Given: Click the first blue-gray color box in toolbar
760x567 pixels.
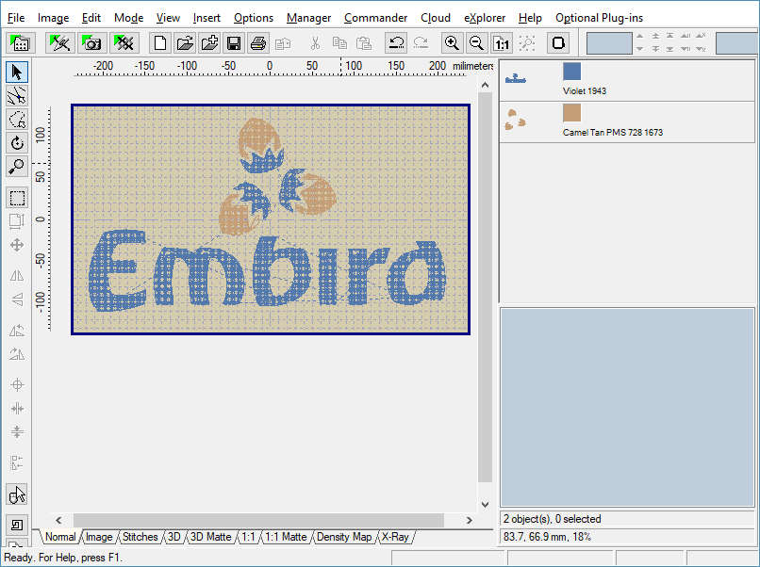Looking at the screenshot, I should click(x=609, y=43).
